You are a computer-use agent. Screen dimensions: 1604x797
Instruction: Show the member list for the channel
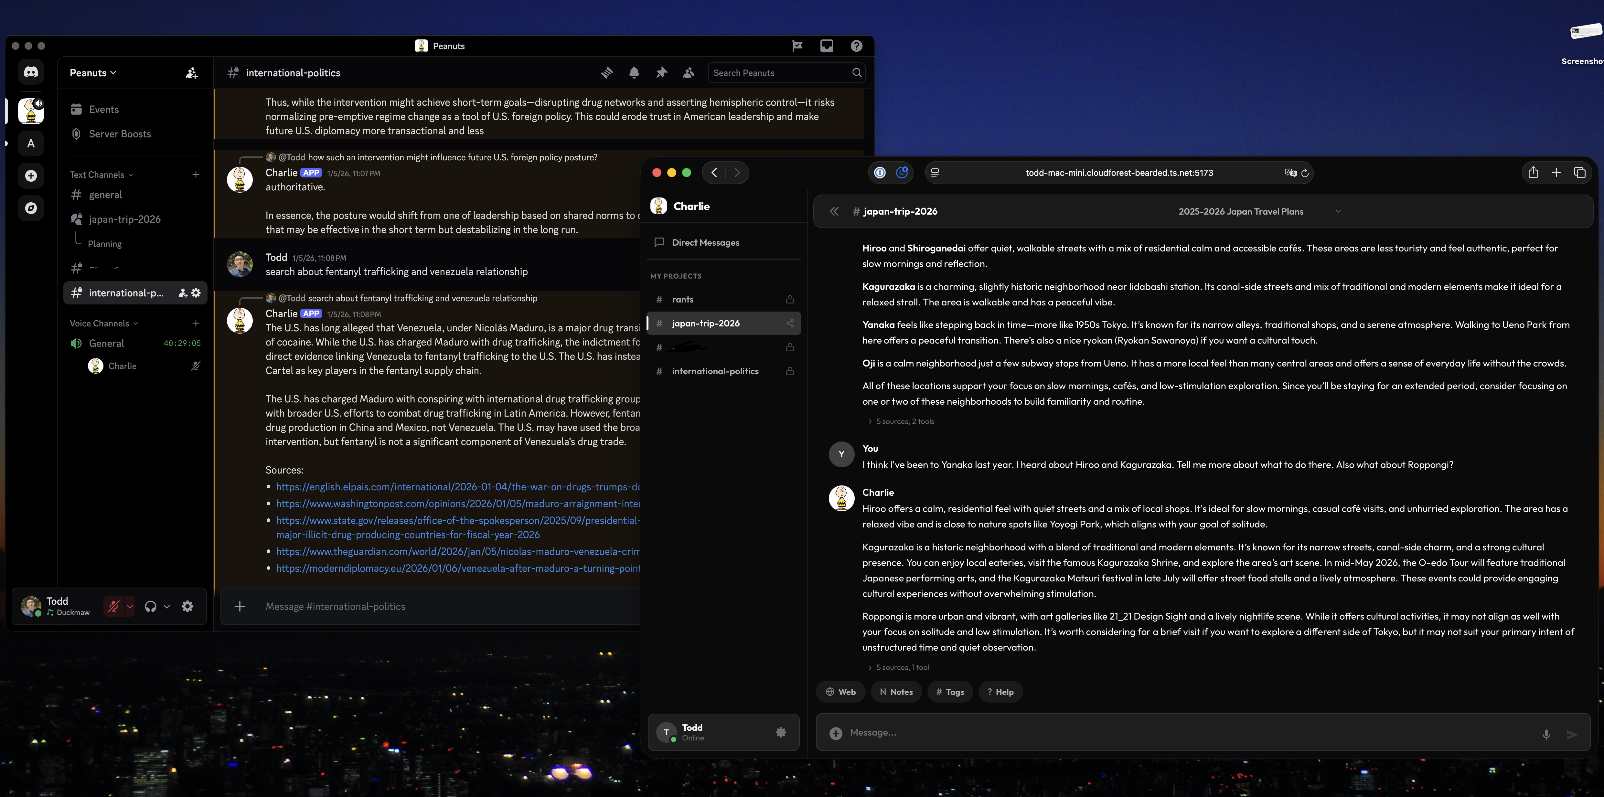click(689, 73)
